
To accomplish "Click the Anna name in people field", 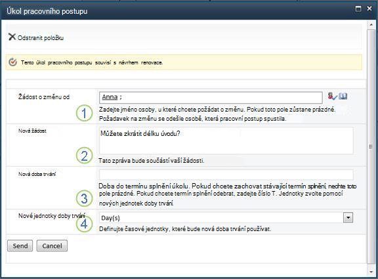I will coord(110,97).
